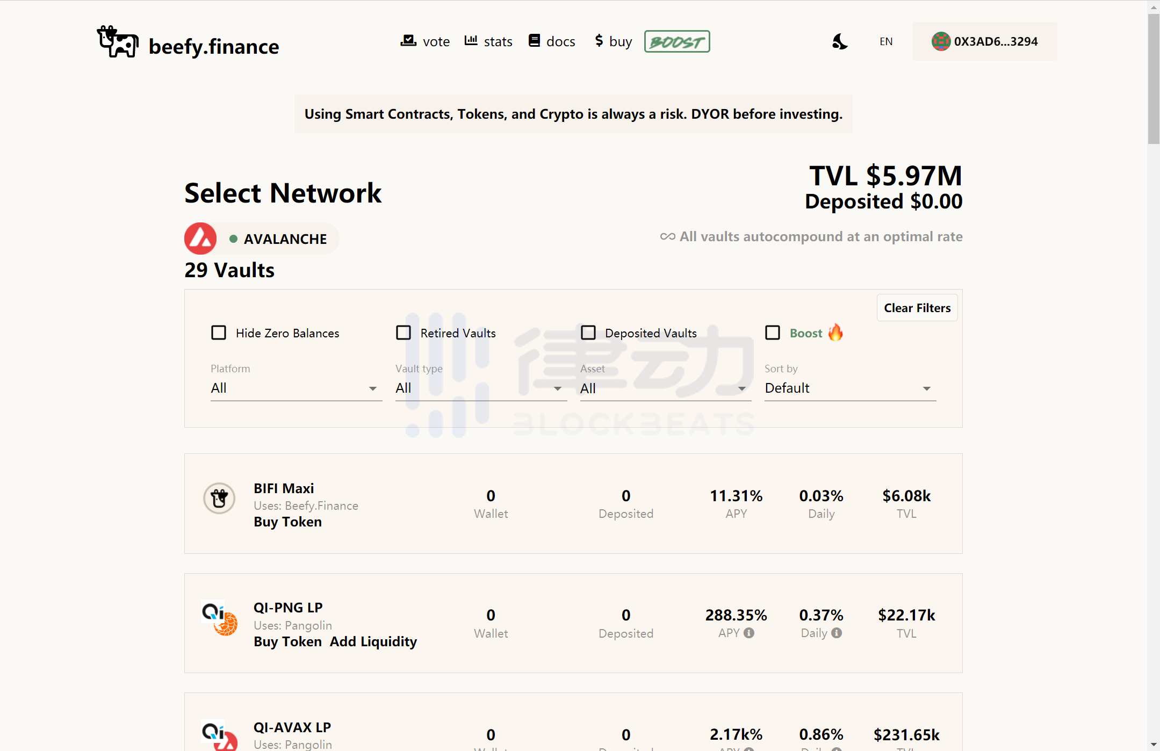The width and height of the screenshot is (1160, 751).
Task: Click the TVL $5.97M heading
Action: pos(885,176)
